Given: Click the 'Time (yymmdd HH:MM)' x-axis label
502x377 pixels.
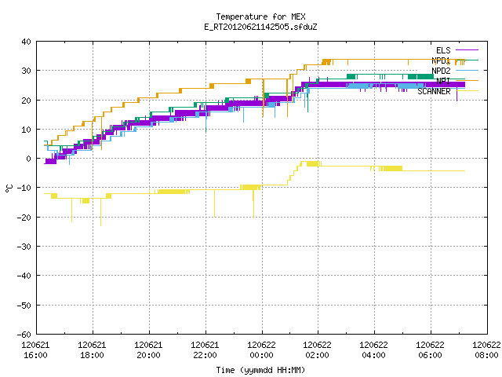Looking at the screenshot, I should [x=260, y=370].
